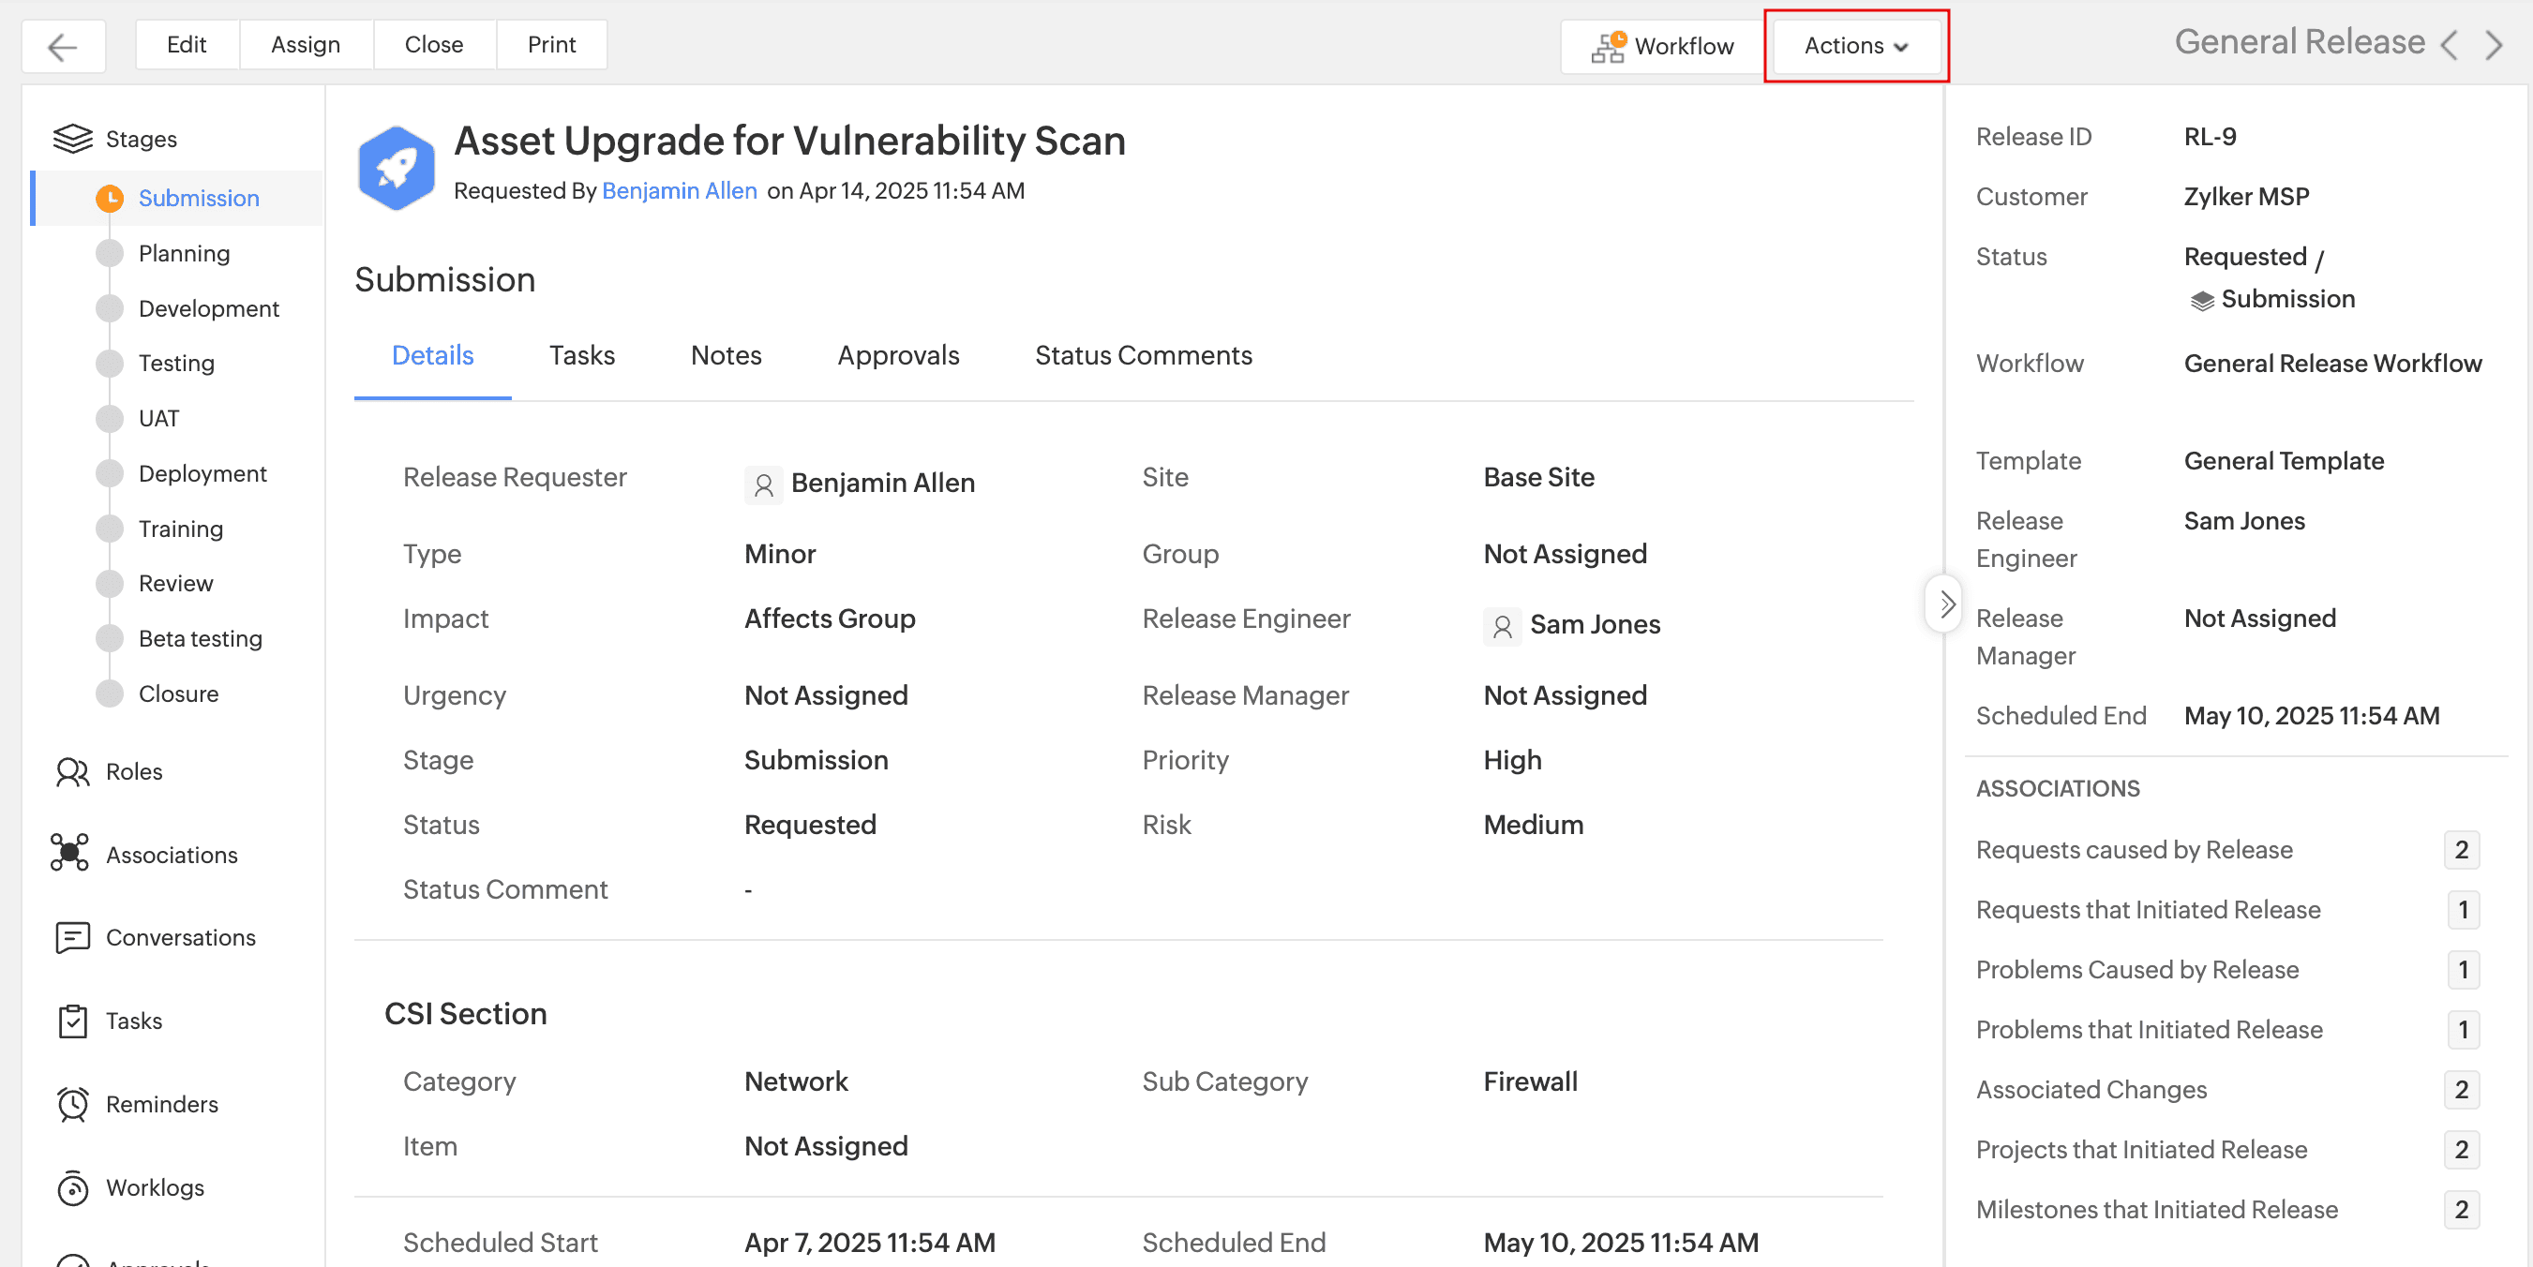Expand the Actions dropdown
The width and height of the screenshot is (2533, 1267).
pos(1854,46)
